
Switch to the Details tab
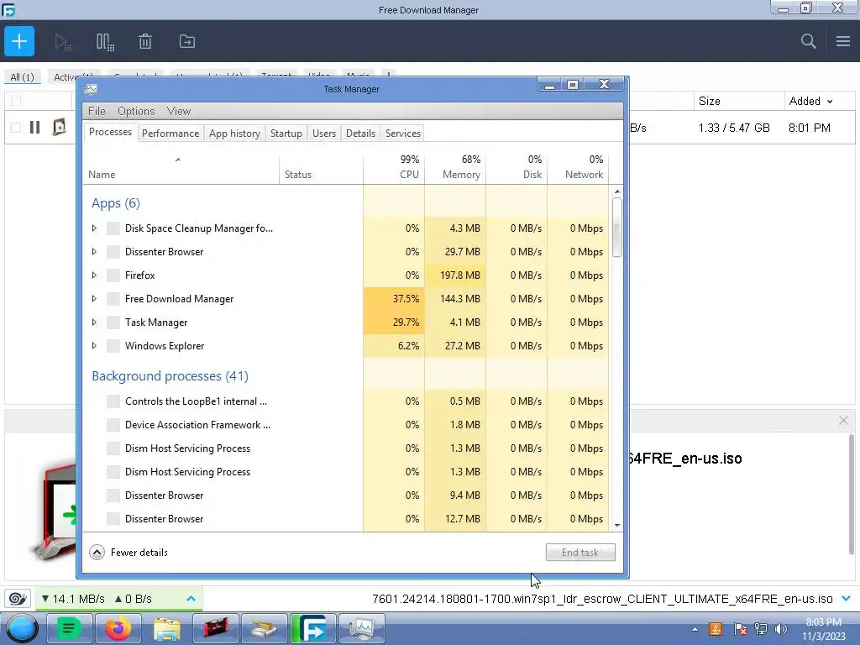pos(361,134)
